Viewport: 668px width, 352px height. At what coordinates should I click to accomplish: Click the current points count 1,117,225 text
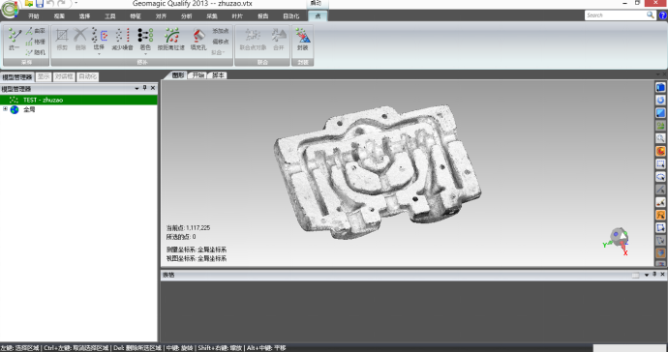click(189, 227)
